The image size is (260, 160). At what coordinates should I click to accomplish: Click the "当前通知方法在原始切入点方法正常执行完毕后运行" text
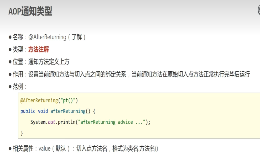coord(190,74)
